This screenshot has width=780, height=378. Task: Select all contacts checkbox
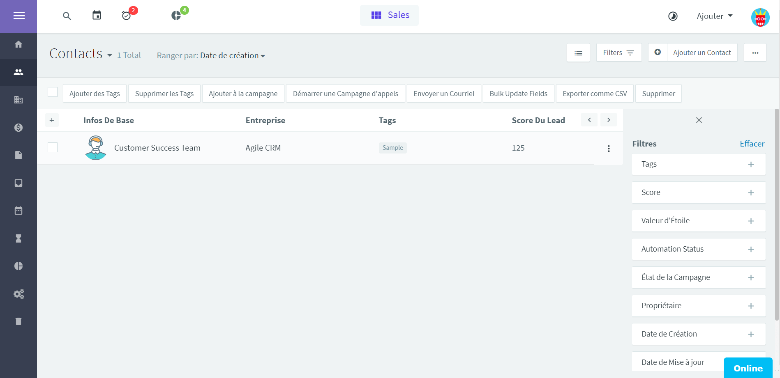pyautogui.click(x=53, y=92)
